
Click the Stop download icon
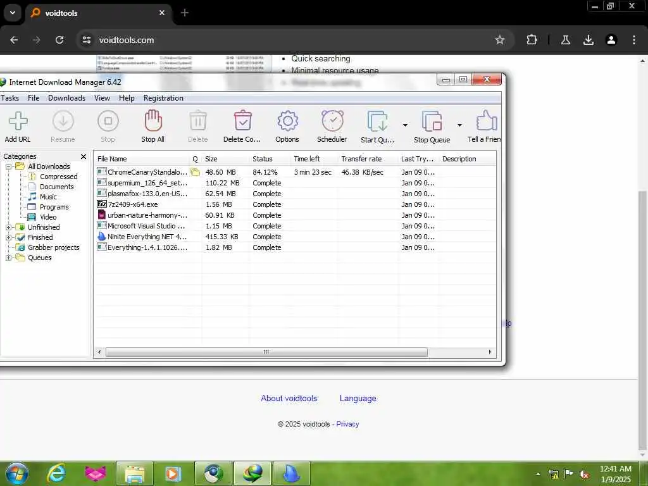click(108, 121)
